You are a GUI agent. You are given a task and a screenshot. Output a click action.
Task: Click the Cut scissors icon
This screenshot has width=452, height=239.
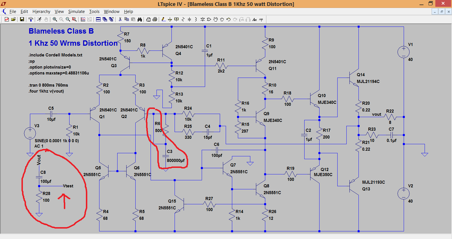120,19
